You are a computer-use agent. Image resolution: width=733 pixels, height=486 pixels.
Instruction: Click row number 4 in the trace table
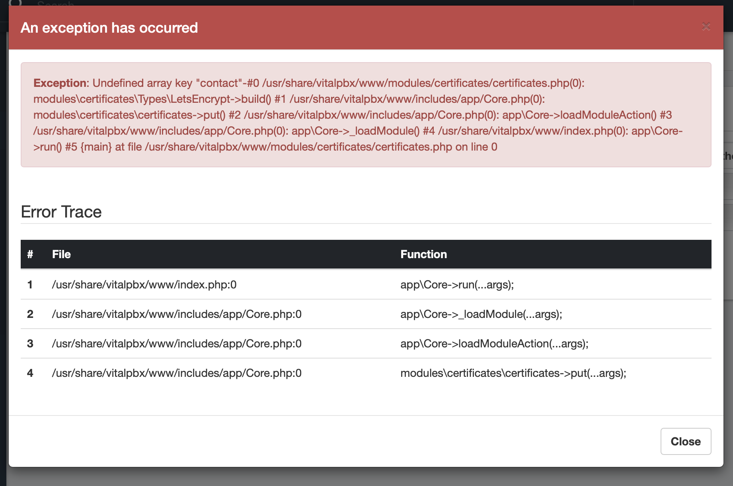30,373
